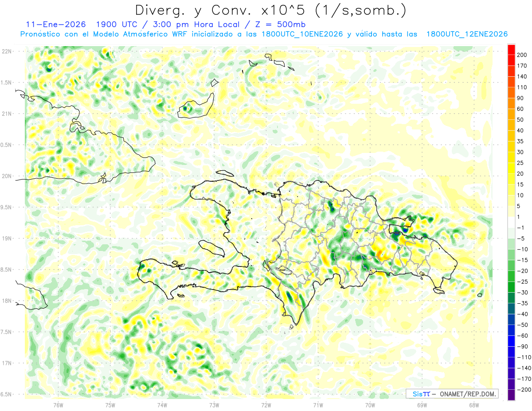
Task: Click the '-30' color bar value
Action: point(522,292)
